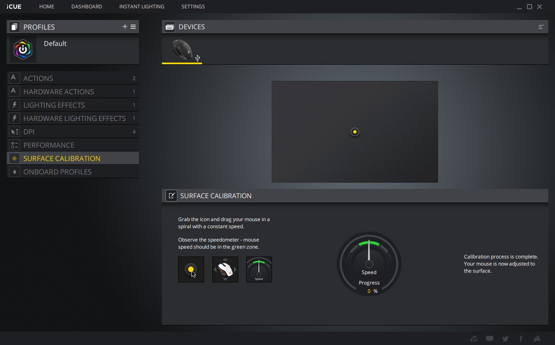Switch to the Dashboard tab

tap(87, 7)
